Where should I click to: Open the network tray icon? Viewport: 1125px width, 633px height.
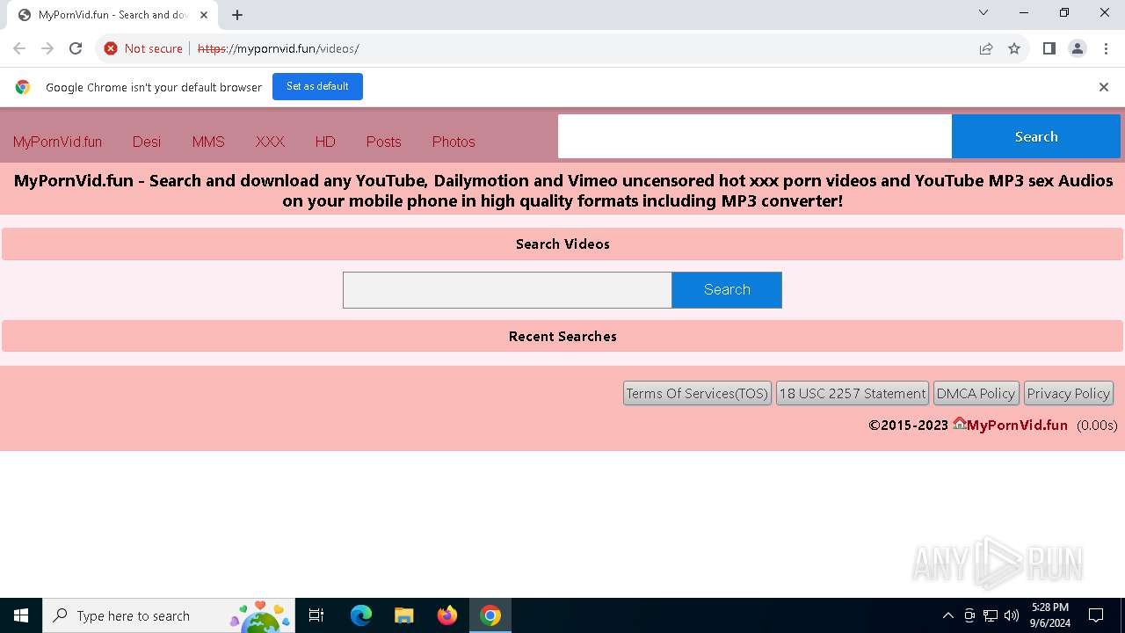(991, 615)
